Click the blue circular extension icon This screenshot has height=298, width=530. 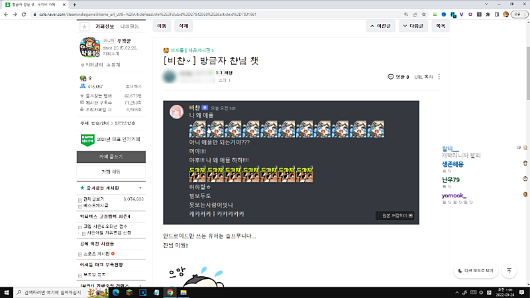pyautogui.click(x=444, y=15)
